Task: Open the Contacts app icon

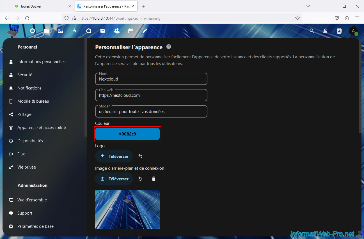Action: 117,31
